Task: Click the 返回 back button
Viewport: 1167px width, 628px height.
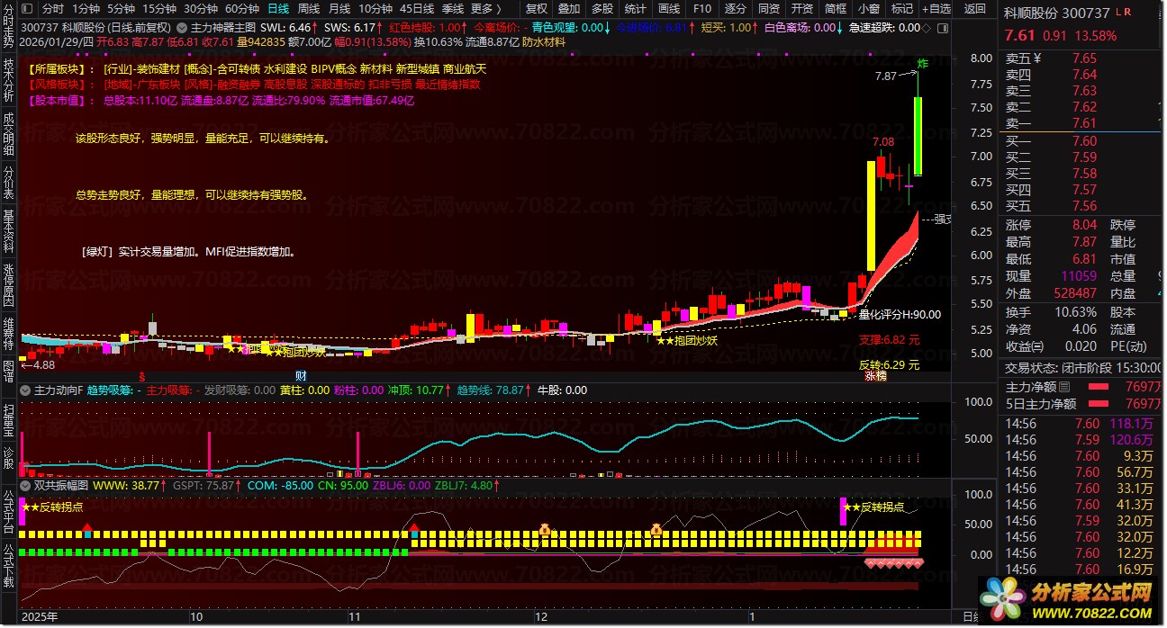Action: [x=975, y=9]
